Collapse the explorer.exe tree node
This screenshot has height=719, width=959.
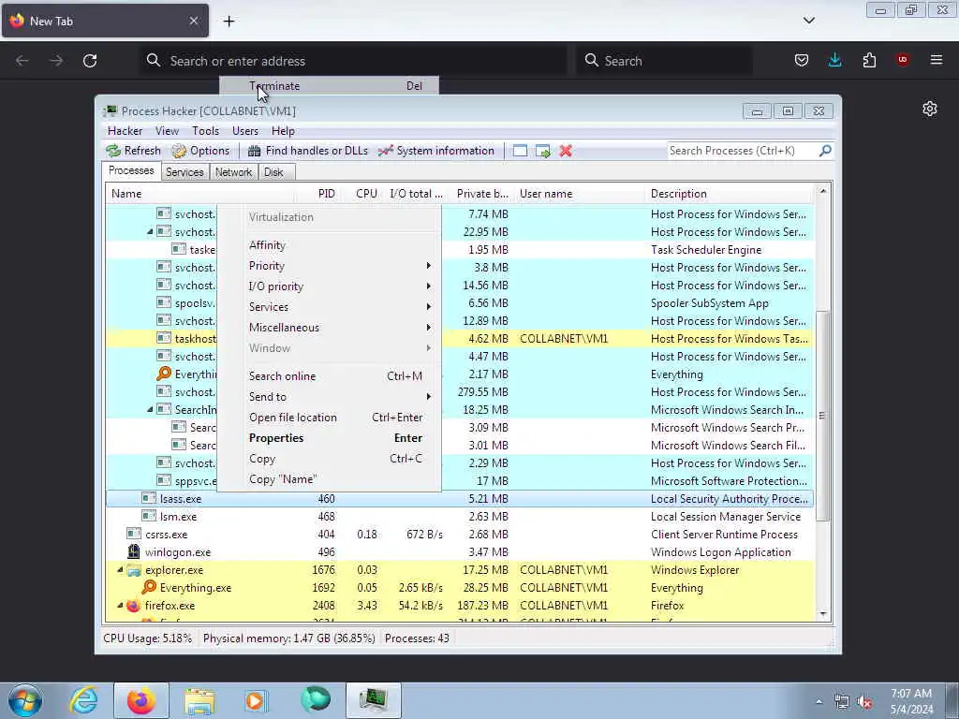120,570
